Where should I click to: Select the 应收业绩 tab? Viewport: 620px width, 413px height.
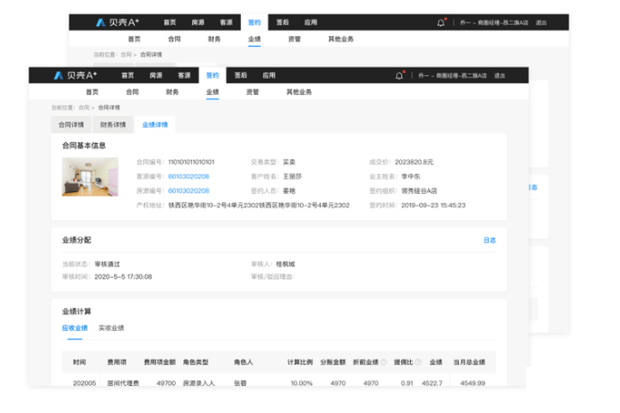[x=75, y=328]
